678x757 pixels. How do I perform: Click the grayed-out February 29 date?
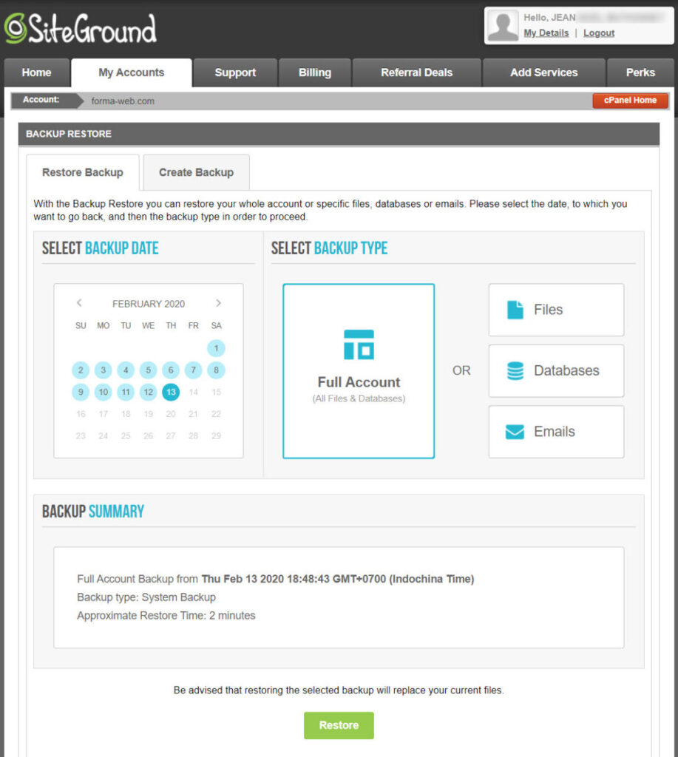pyautogui.click(x=217, y=435)
